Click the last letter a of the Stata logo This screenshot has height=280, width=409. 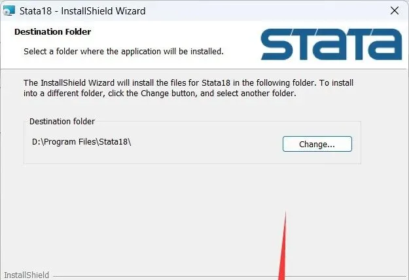pos(387,44)
